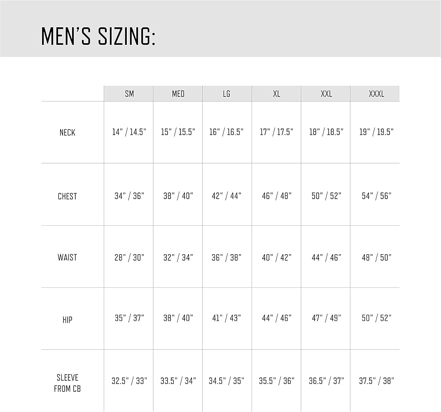
Task: Select the 42" / 44" chest measurement
Action: click(x=226, y=196)
